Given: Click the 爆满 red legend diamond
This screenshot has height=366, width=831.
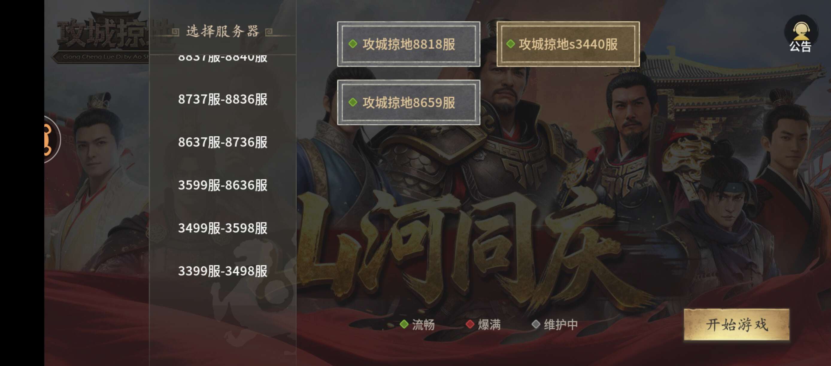Looking at the screenshot, I should 470,324.
